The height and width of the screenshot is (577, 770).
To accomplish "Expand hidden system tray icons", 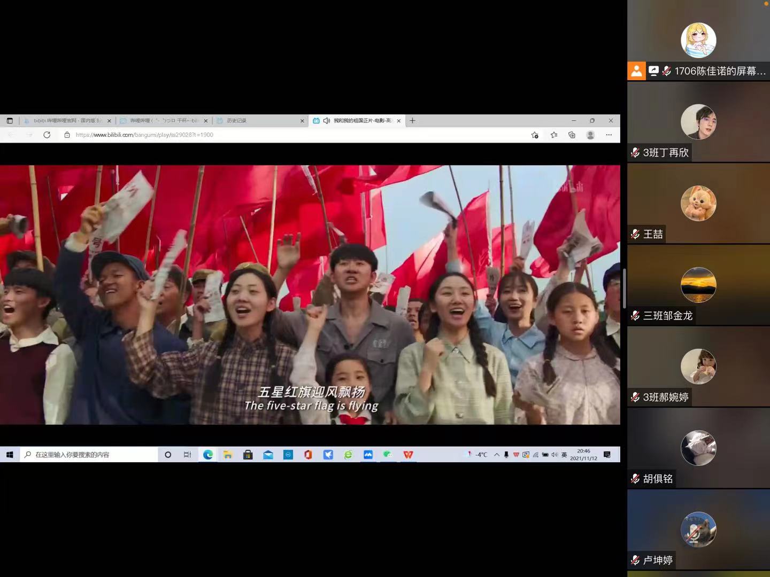I will pyautogui.click(x=497, y=455).
